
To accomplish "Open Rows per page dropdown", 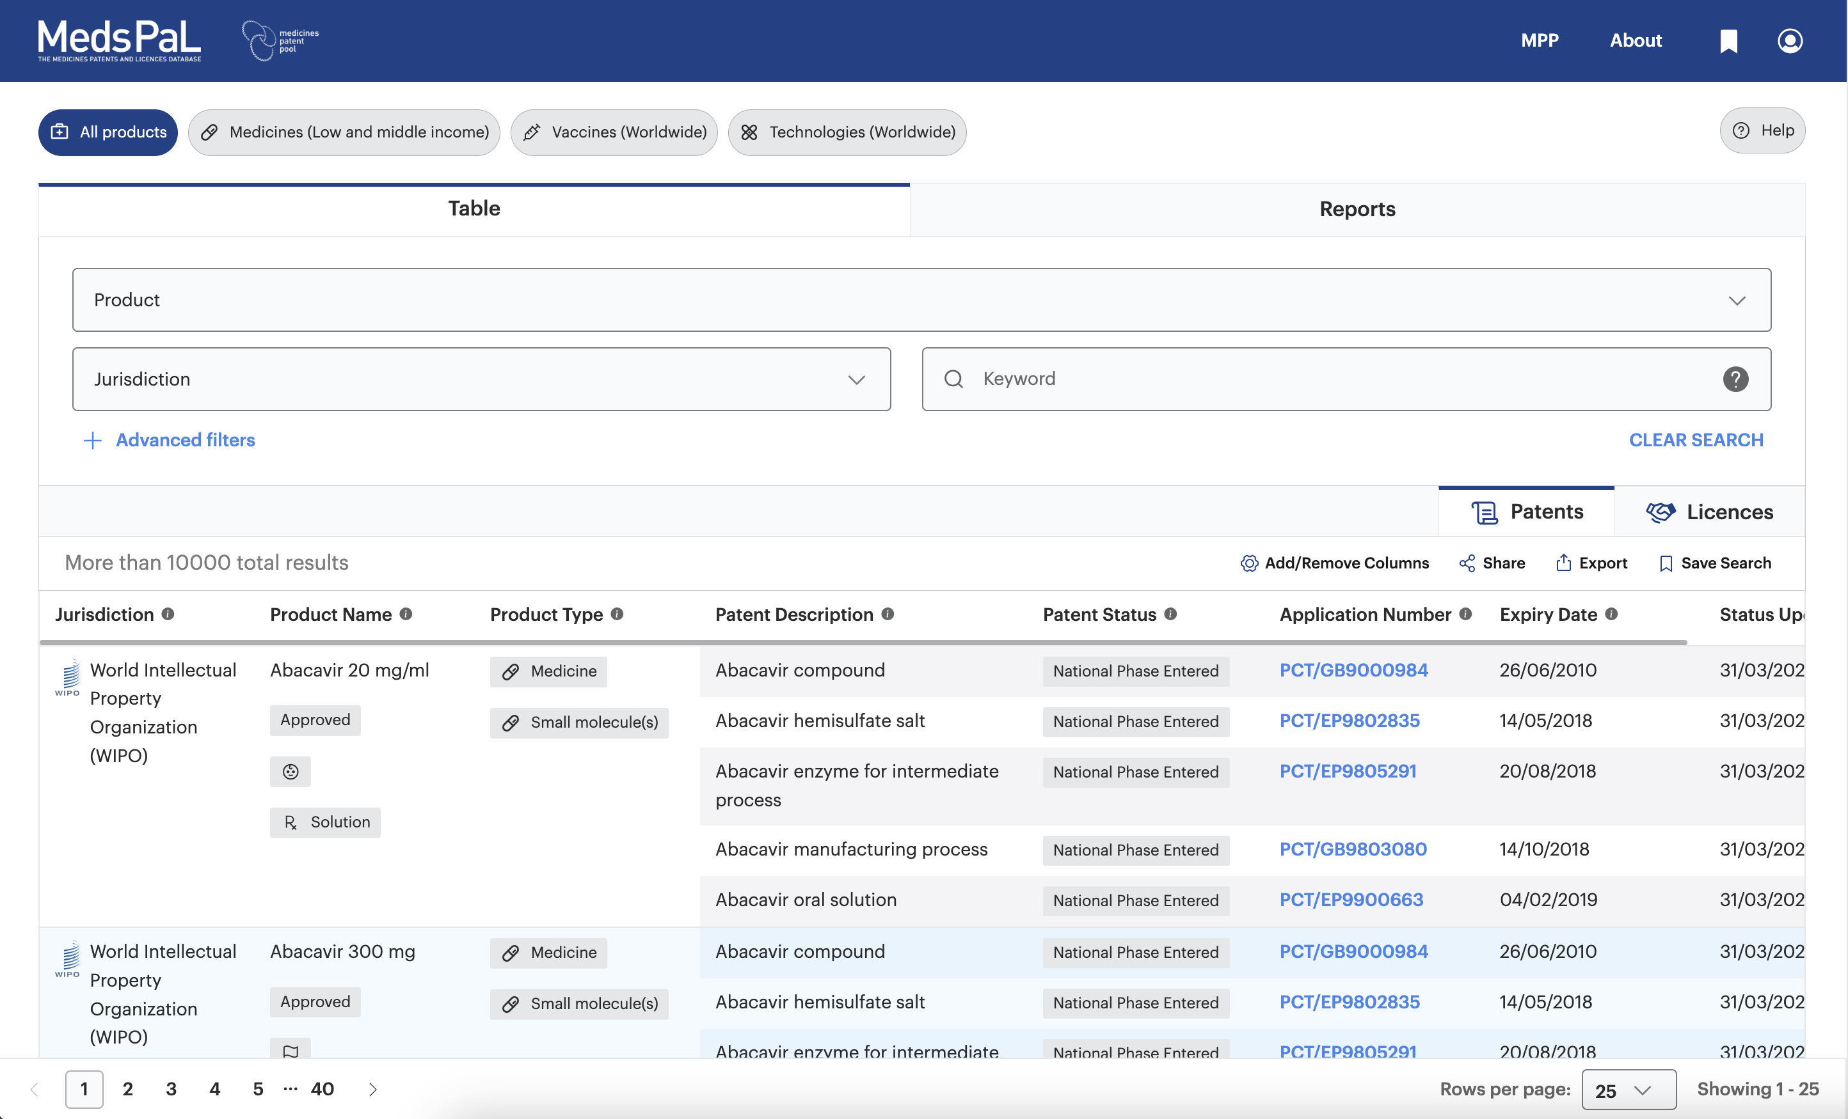I will (x=1629, y=1089).
